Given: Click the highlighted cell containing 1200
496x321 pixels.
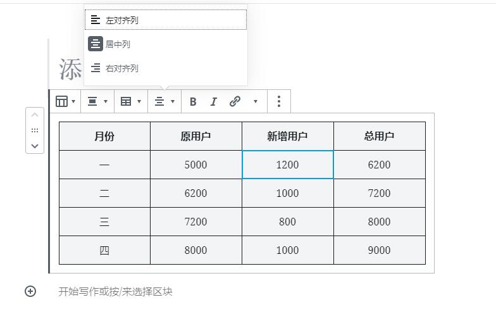Looking at the screenshot, I should (288, 165).
